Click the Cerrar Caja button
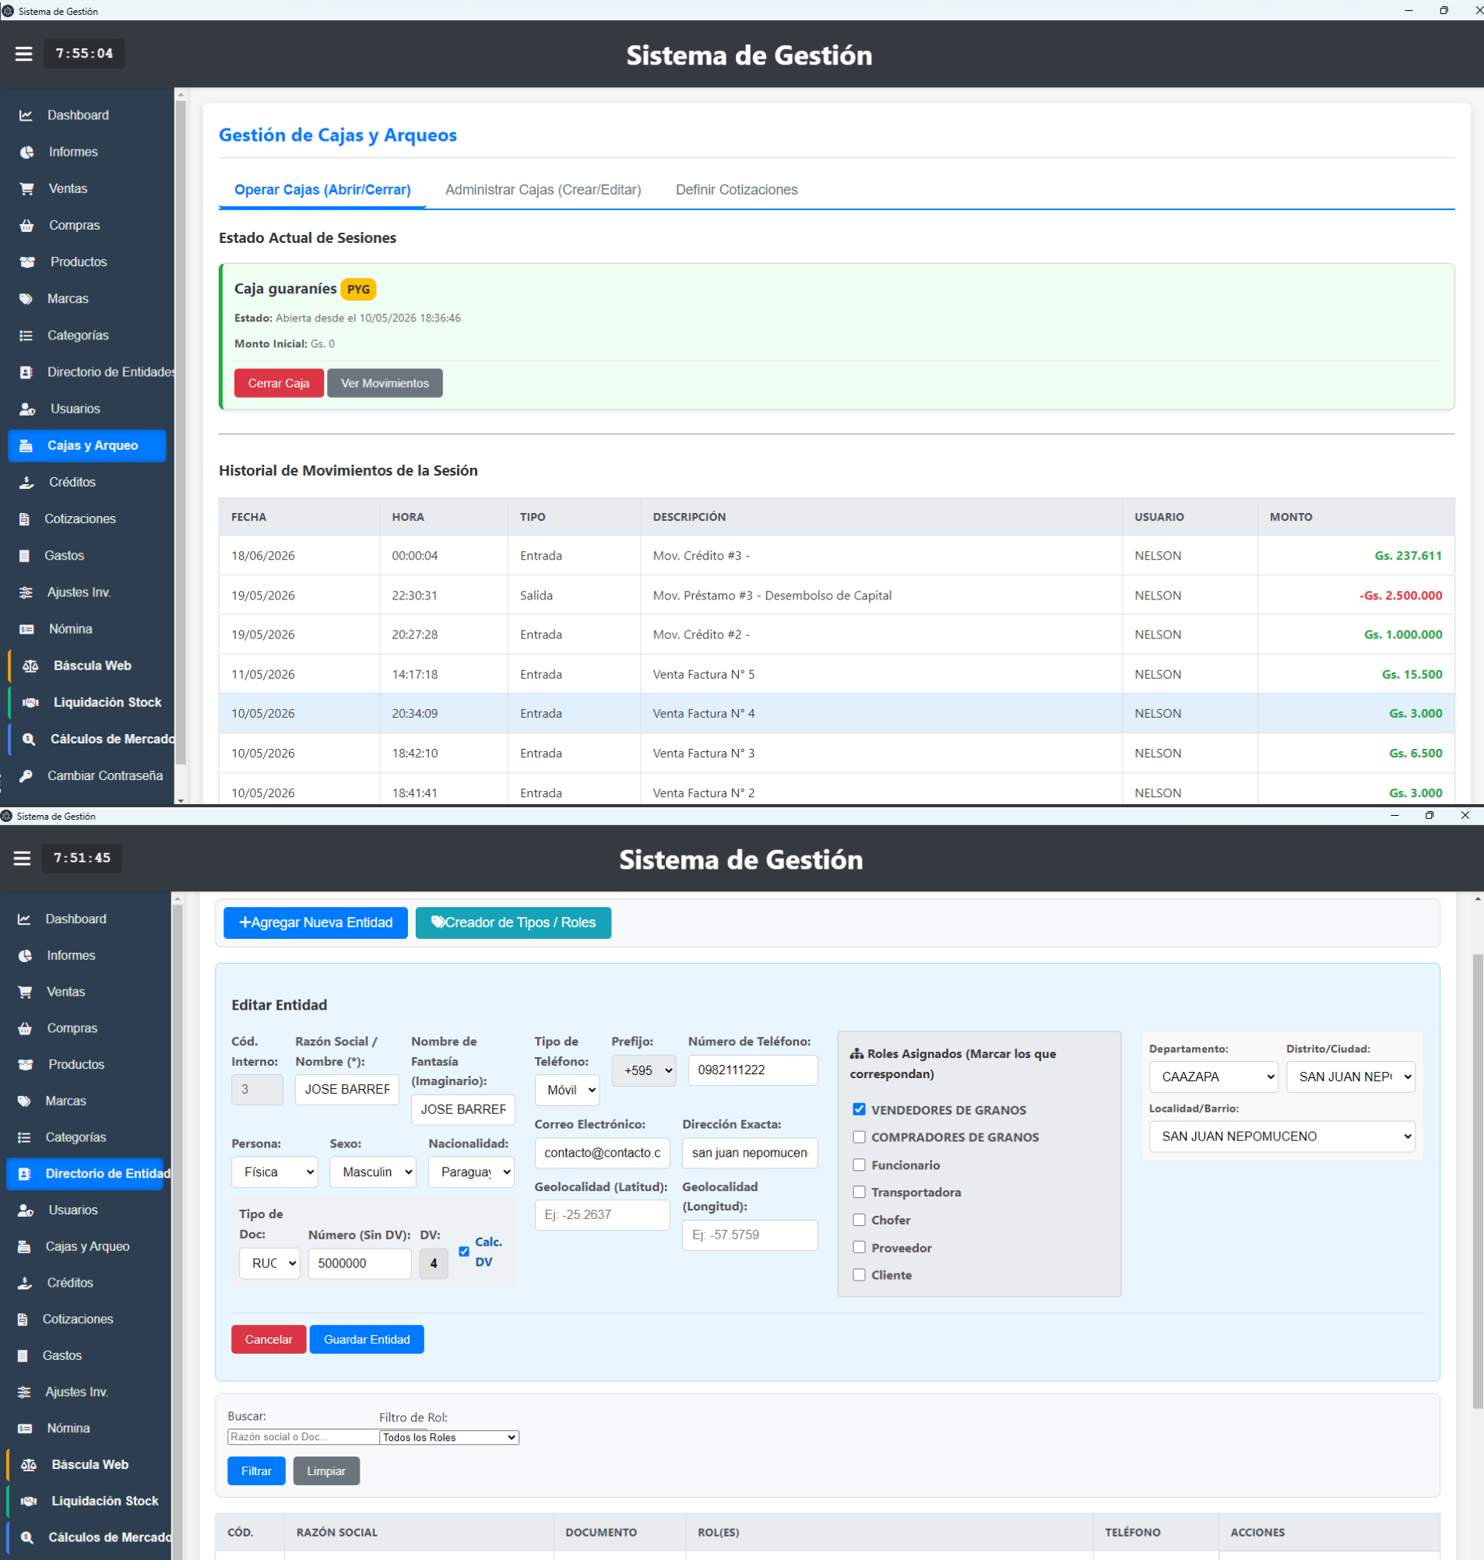1484x1560 pixels. click(x=279, y=383)
